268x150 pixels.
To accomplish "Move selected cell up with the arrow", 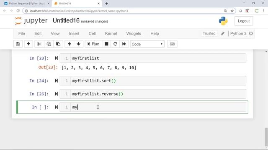I will (x=69, y=44).
